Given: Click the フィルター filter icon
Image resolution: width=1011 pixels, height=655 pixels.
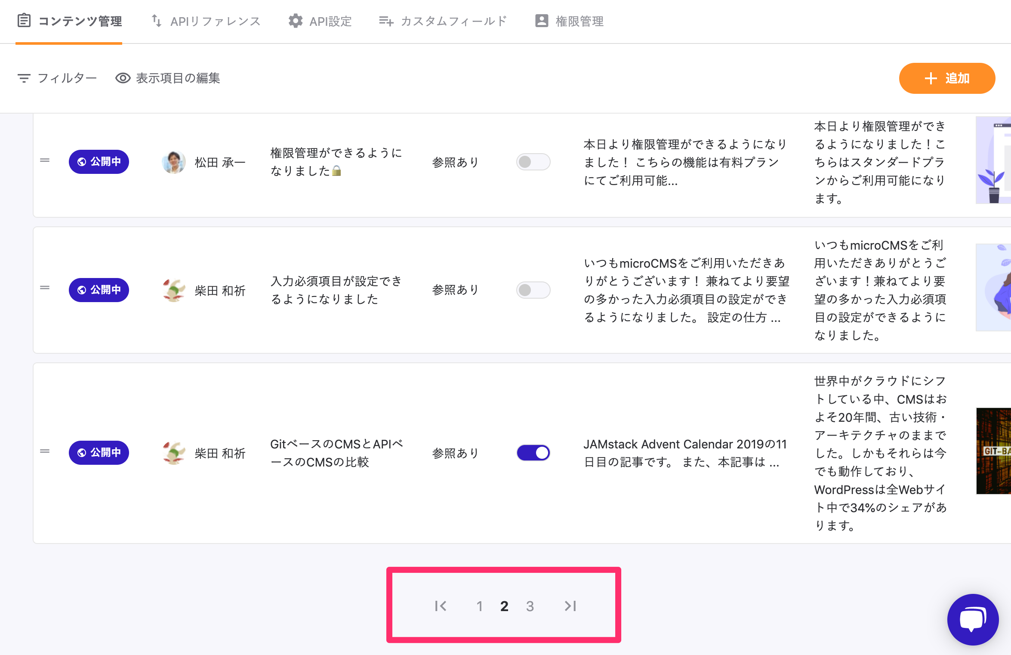Looking at the screenshot, I should 24,78.
